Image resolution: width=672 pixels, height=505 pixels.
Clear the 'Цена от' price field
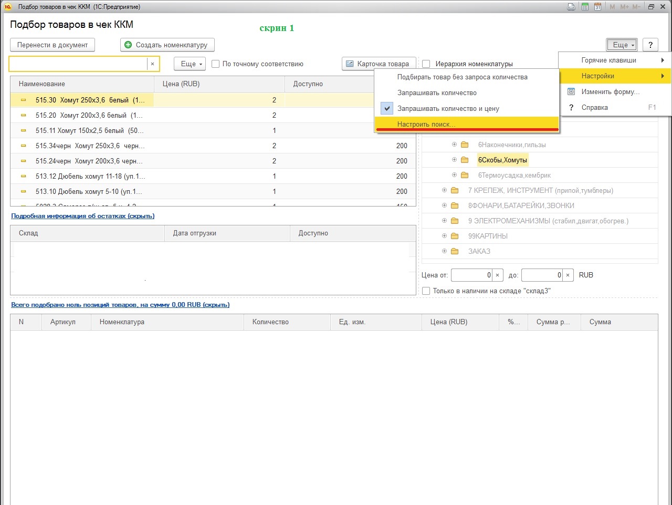tap(497, 275)
